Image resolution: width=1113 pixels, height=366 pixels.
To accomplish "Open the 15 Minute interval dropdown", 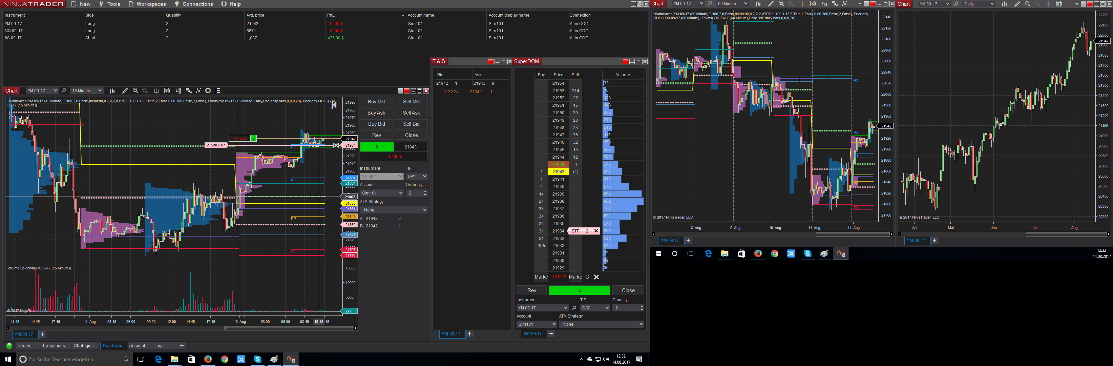I will (x=87, y=91).
